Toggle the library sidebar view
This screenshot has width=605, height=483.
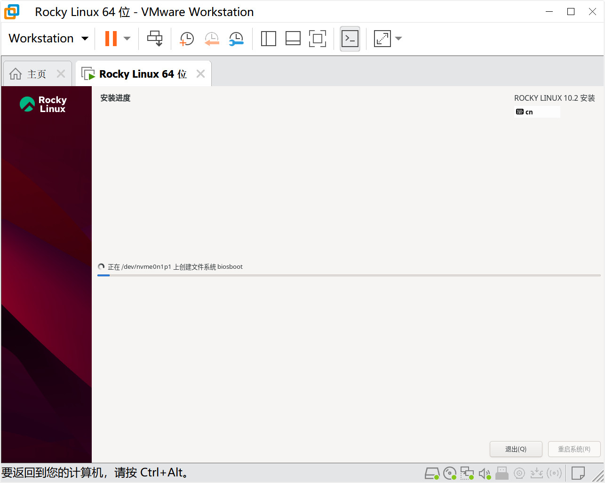click(x=269, y=39)
